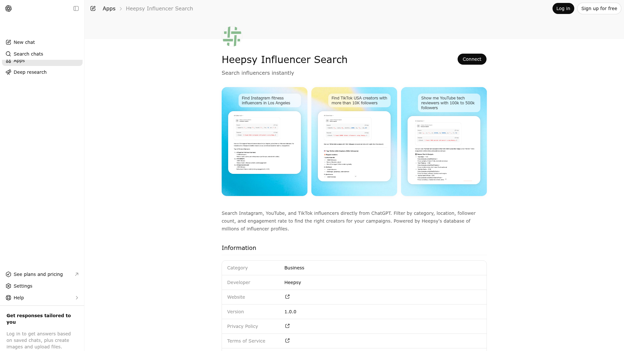Screen dimensions: 624x351
Task: Click Search influencers instantly subtitle
Action: [258, 73]
